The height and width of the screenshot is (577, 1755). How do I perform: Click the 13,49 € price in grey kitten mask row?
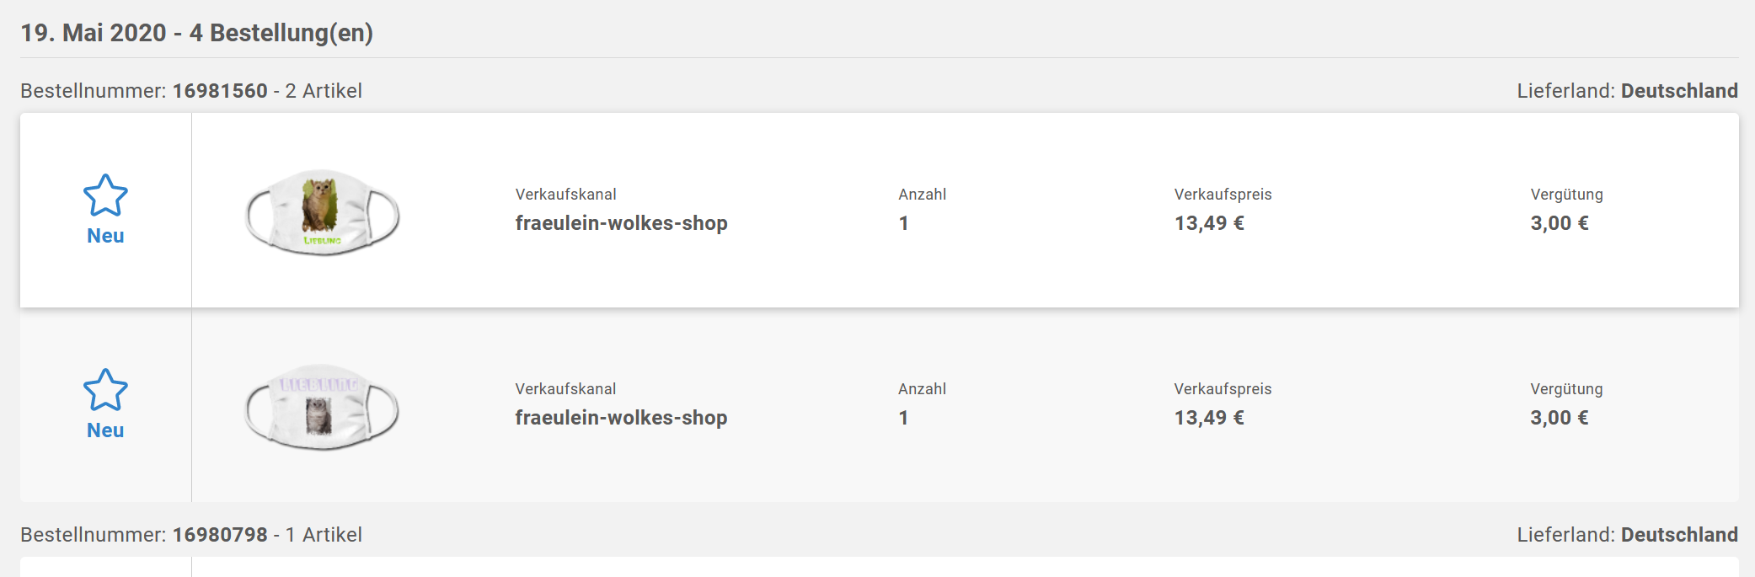pos(1209,418)
